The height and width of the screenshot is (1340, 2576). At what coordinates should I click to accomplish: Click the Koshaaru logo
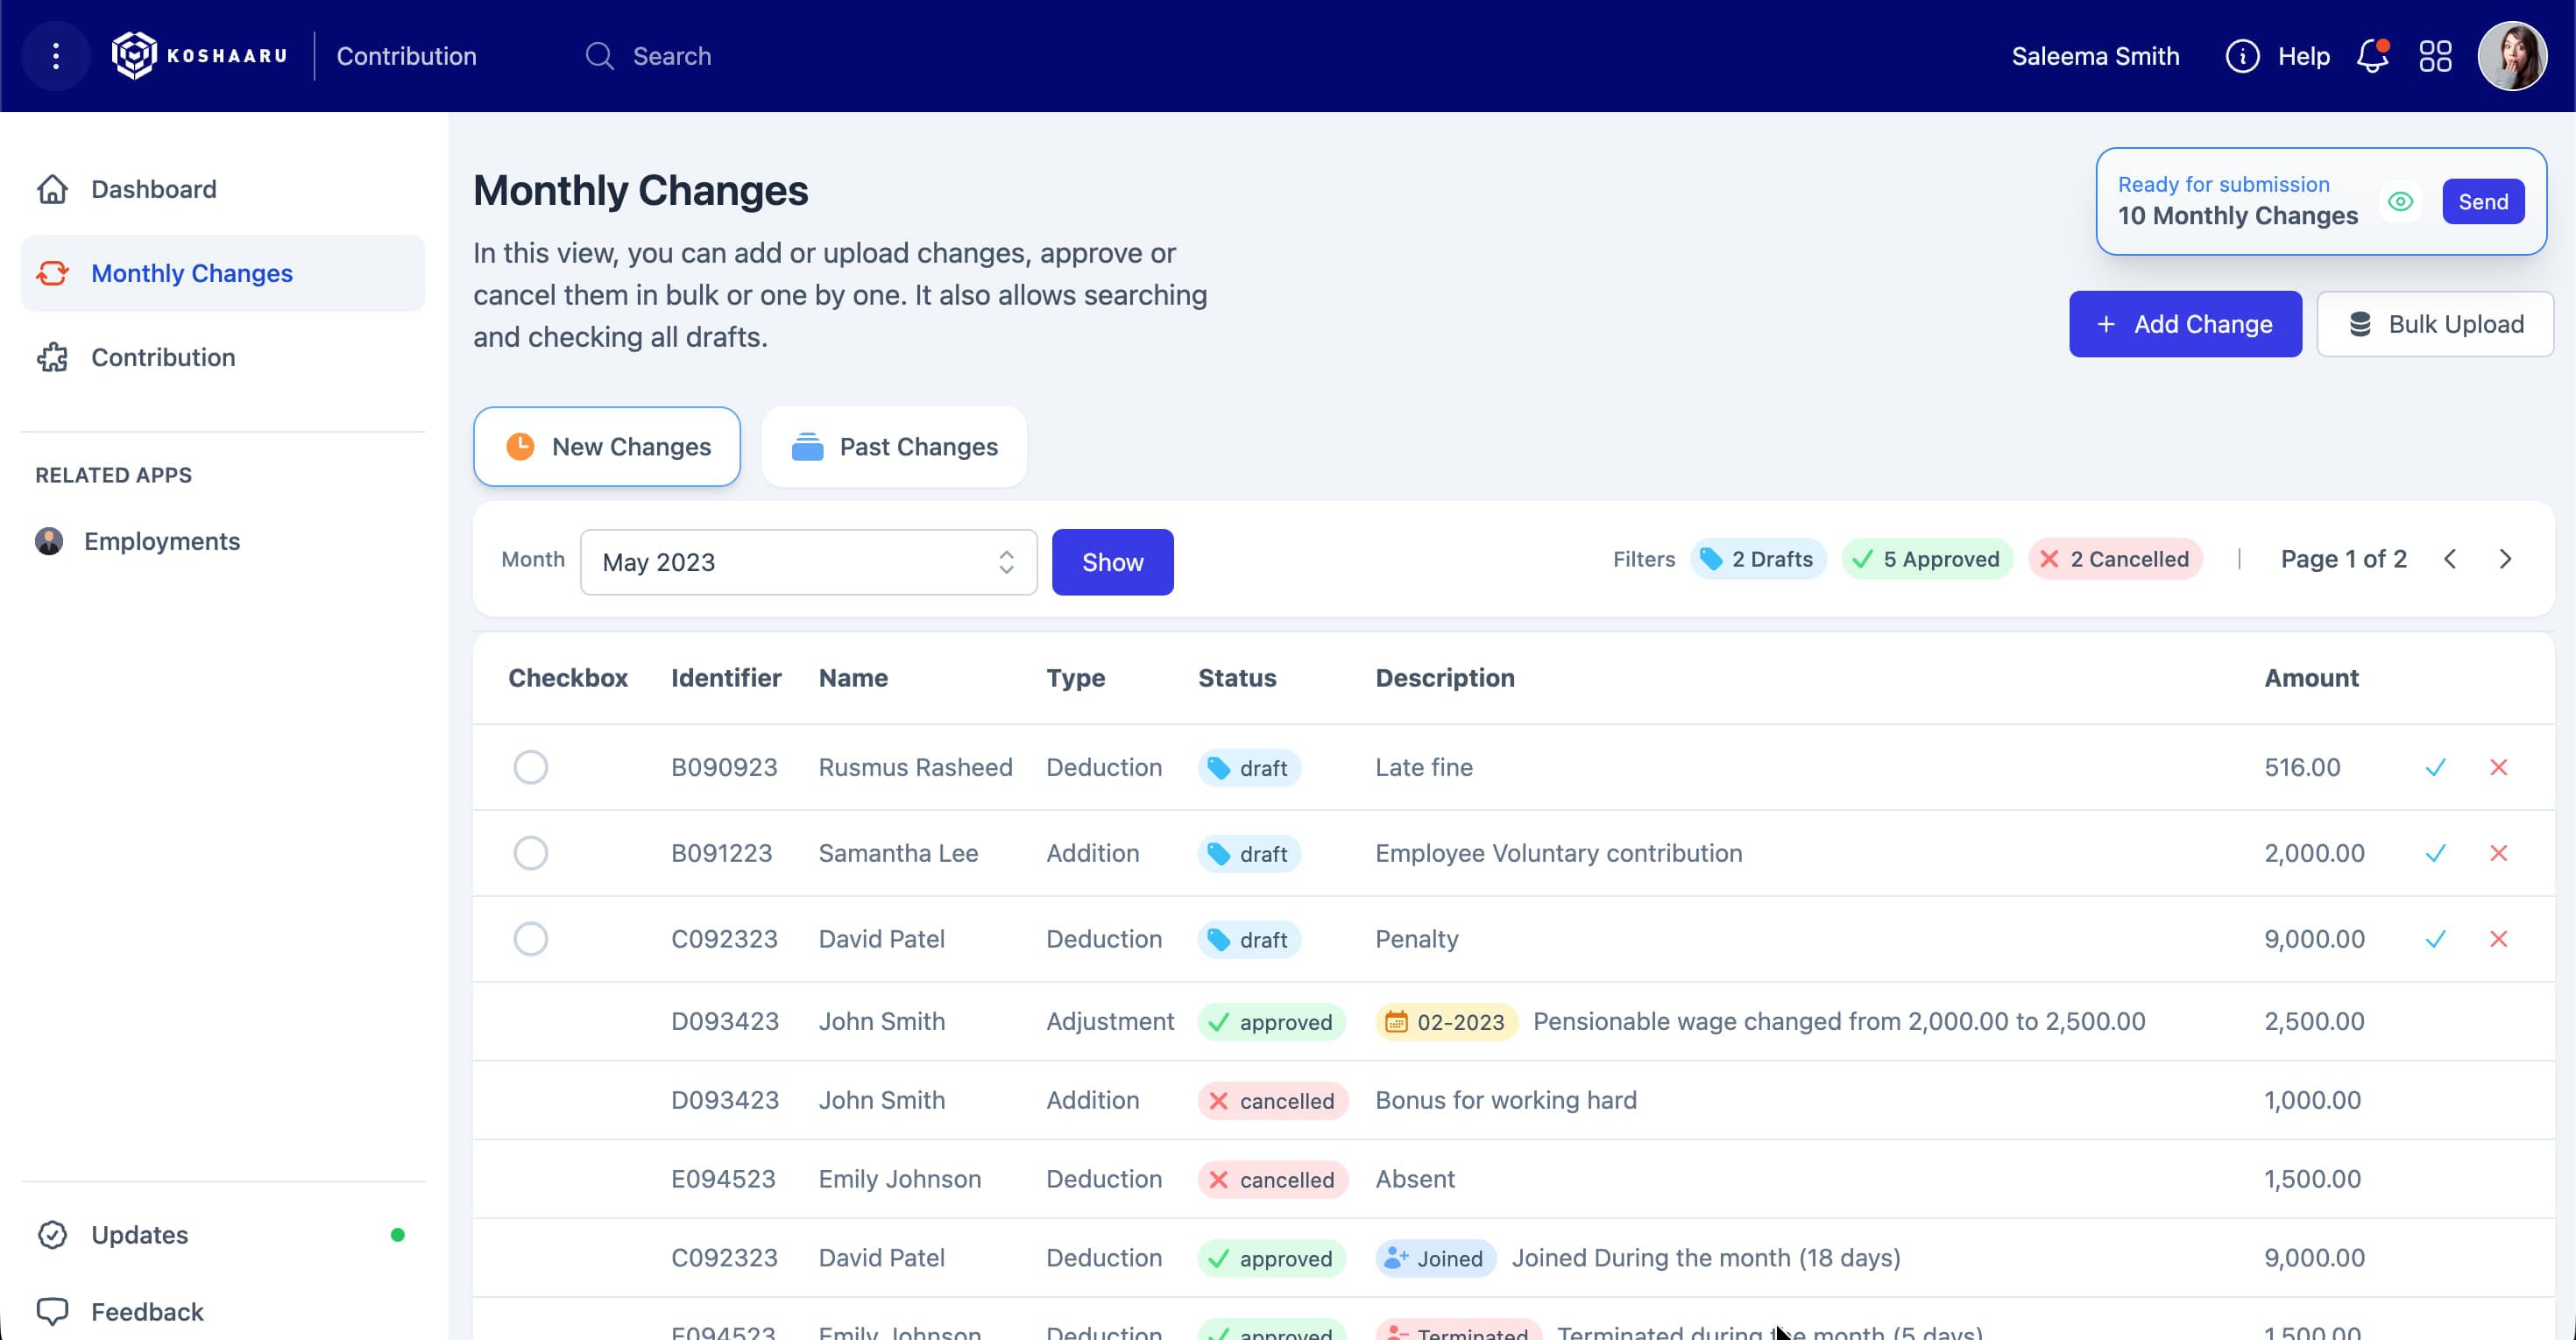click(x=200, y=56)
